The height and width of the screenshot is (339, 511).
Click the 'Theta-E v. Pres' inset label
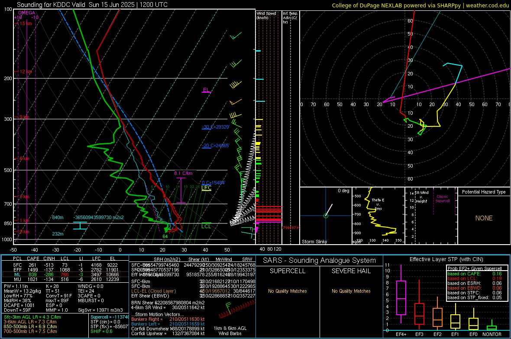click(378, 204)
